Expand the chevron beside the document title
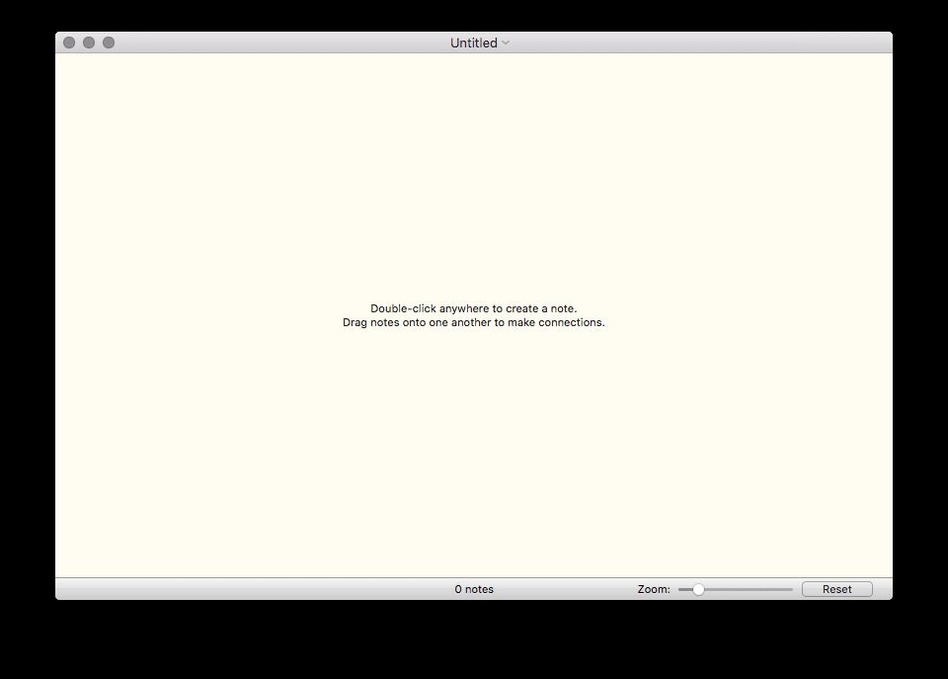This screenshot has height=679, width=948. [505, 42]
